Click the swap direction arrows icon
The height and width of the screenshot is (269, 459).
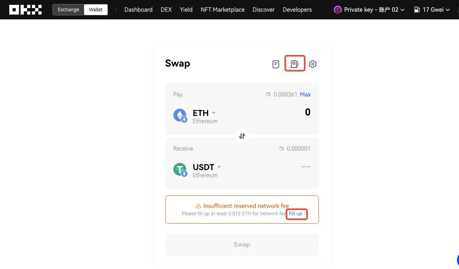click(242, 136)
